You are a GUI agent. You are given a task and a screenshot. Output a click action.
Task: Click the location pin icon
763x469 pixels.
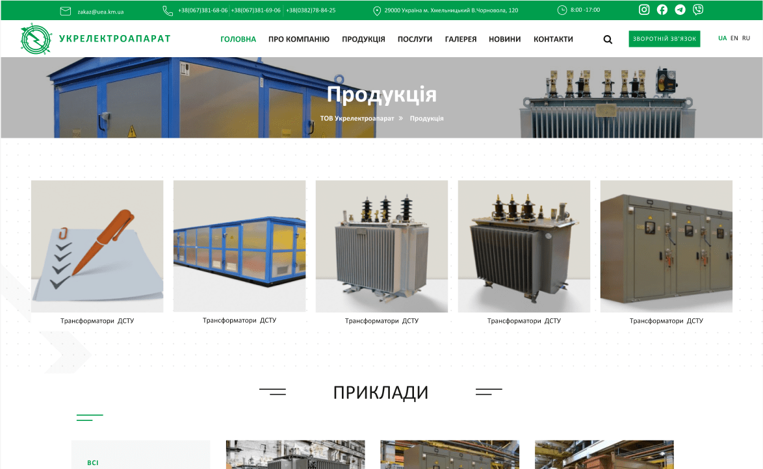377,10
